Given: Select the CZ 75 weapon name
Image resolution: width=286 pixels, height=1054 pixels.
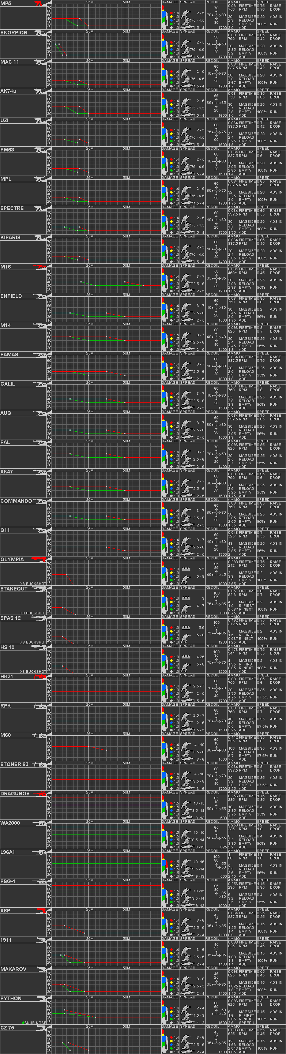Looking at the screenshot, I should pyautogui.click(x=7, y=1028).
